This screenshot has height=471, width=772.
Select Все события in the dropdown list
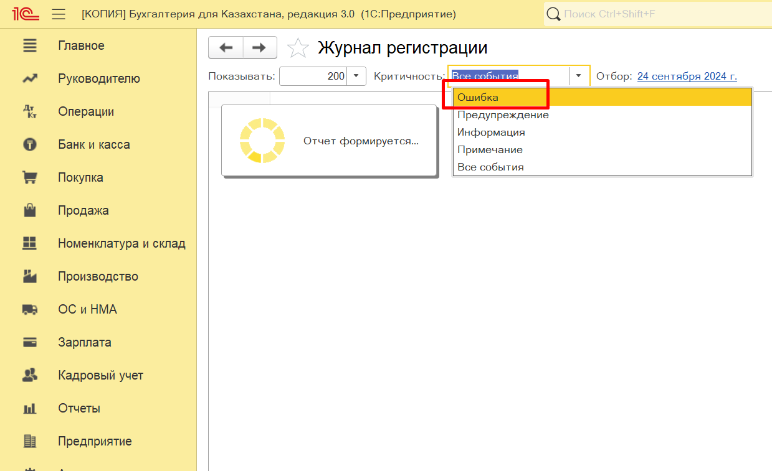coord(603,167)
